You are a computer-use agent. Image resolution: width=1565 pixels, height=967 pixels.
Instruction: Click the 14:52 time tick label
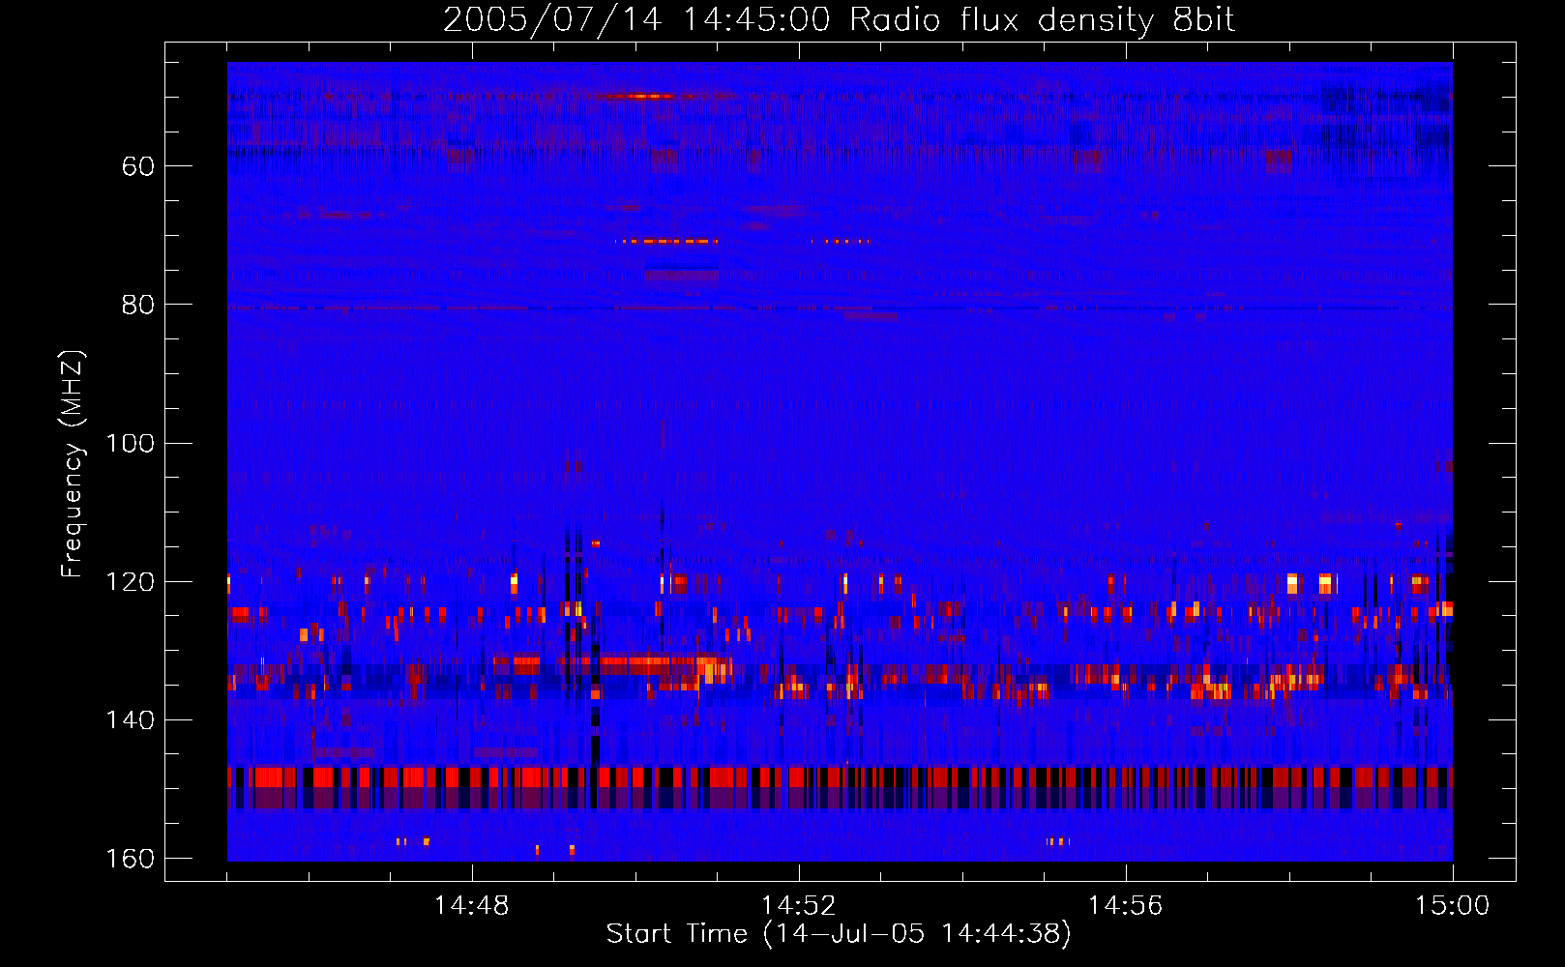point(799,906)
